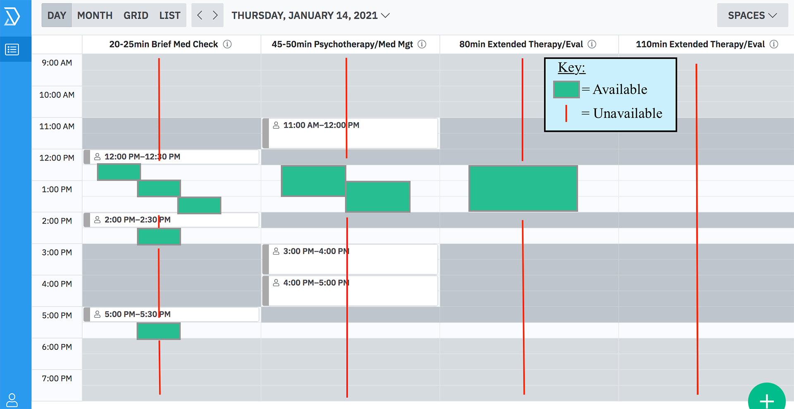Show info for 45-50min Psychotherapy/Med Mgt
Screen dimensions: 794x409
(422, 44)
